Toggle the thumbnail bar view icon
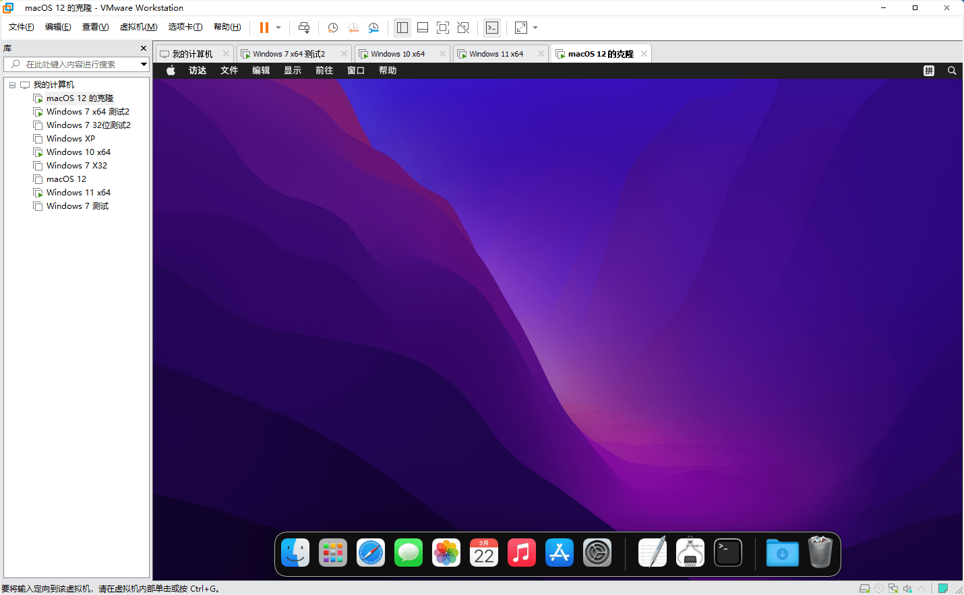 (423, 28)
